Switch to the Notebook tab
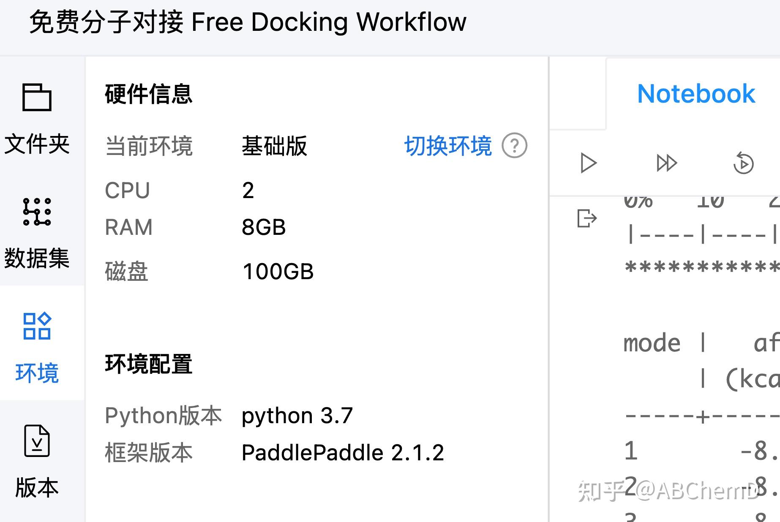The height and width of the screenshot is (522, 780). [695, 93]
